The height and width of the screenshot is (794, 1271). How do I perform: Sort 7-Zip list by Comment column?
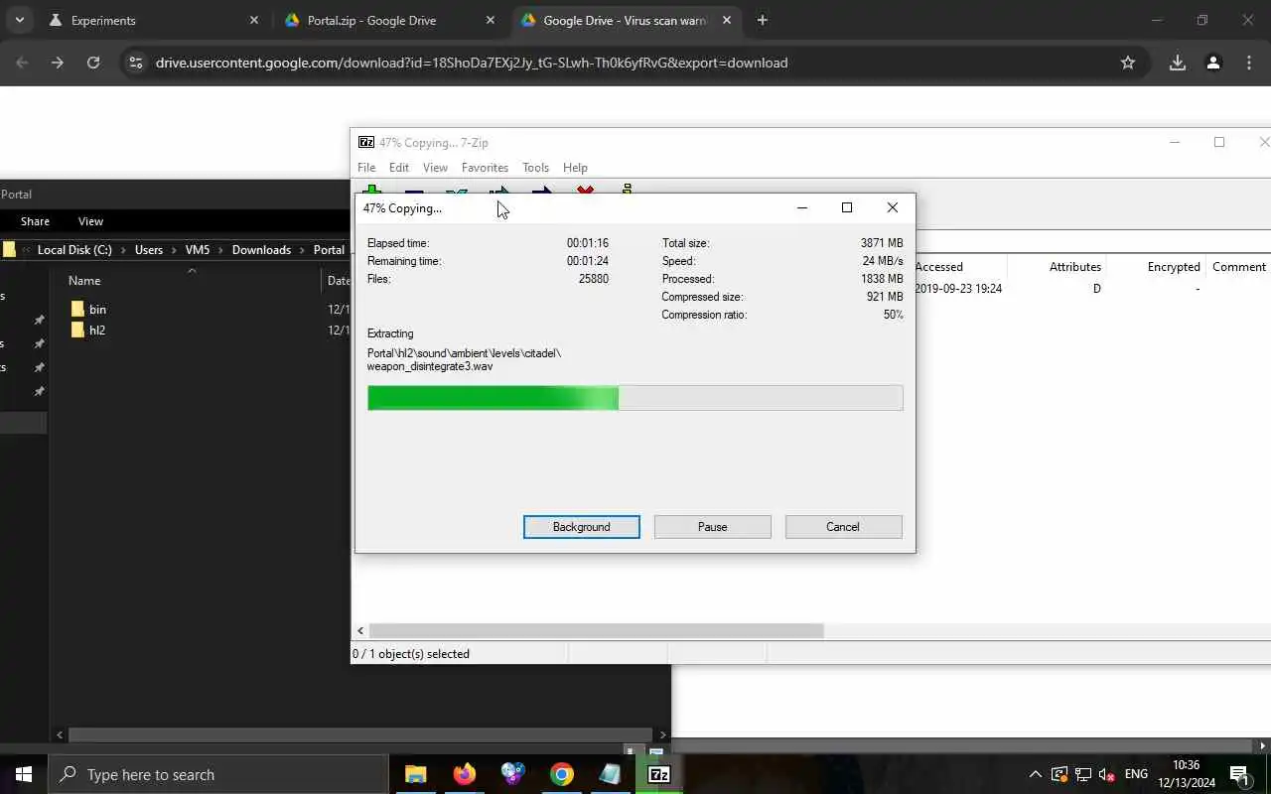(1238, 267)
